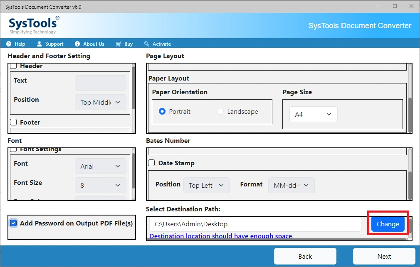Click the Activate key icon
This screenshot has height=267, width=420.
(147, 44)
